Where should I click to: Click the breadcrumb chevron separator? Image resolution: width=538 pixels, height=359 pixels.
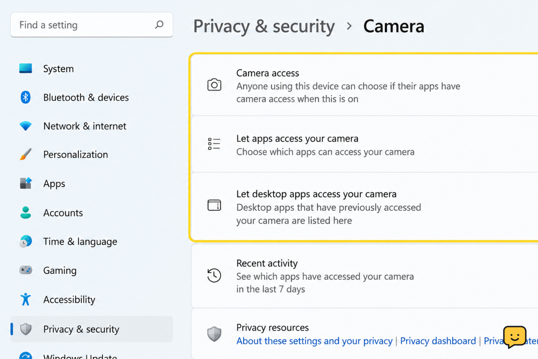click(349, 26)
